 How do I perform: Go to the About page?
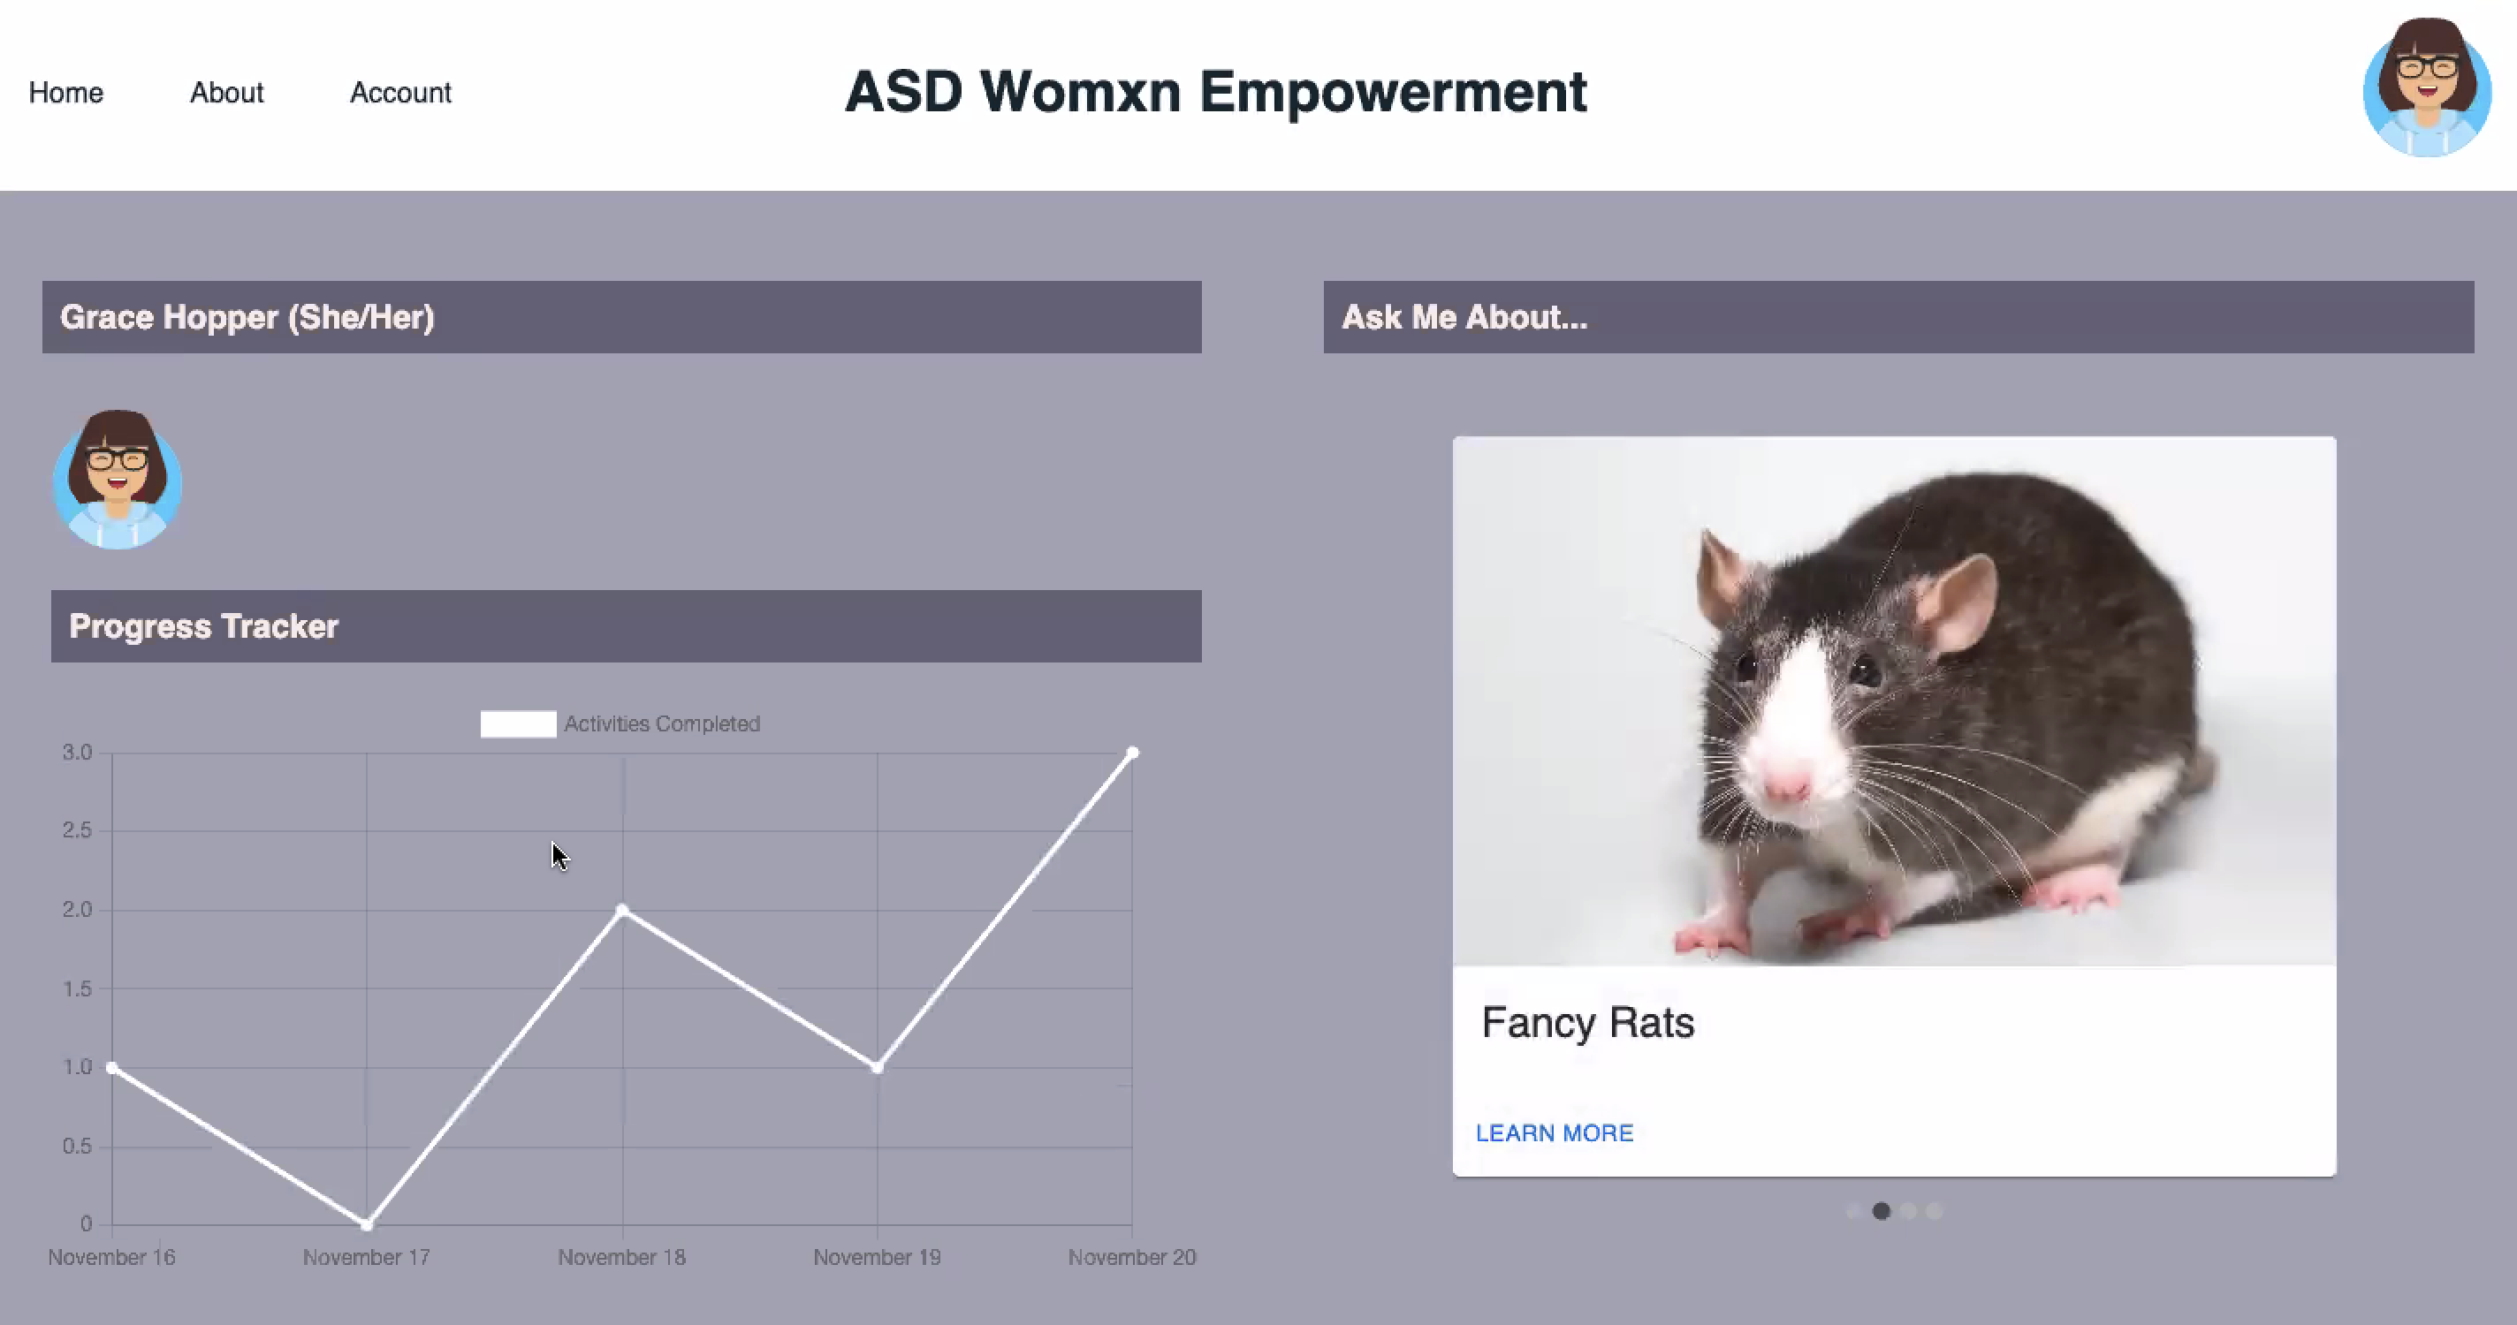(x=226, y=93)
